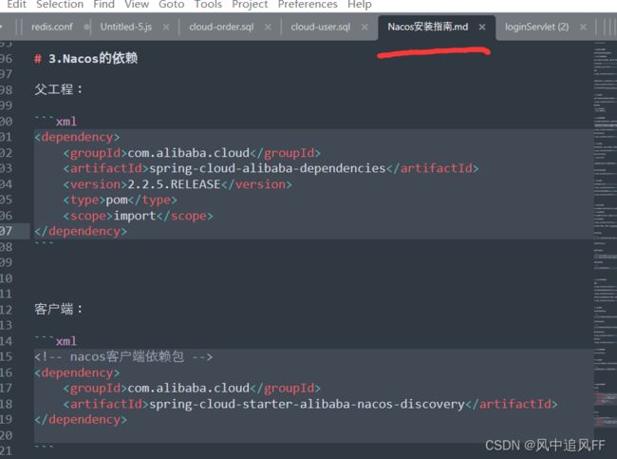The width and height of the screenshot is (617, 459).
Task: Close the loginServlet (2) tab
Action: pyautogui.click(x=583, y=27)
